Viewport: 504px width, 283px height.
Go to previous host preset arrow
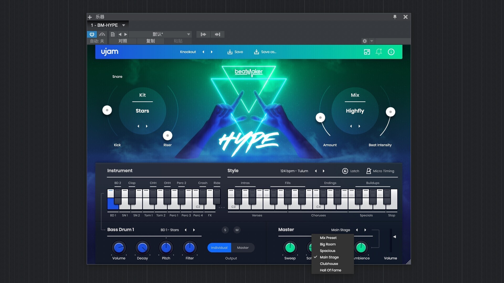click(x=120, y=34)
